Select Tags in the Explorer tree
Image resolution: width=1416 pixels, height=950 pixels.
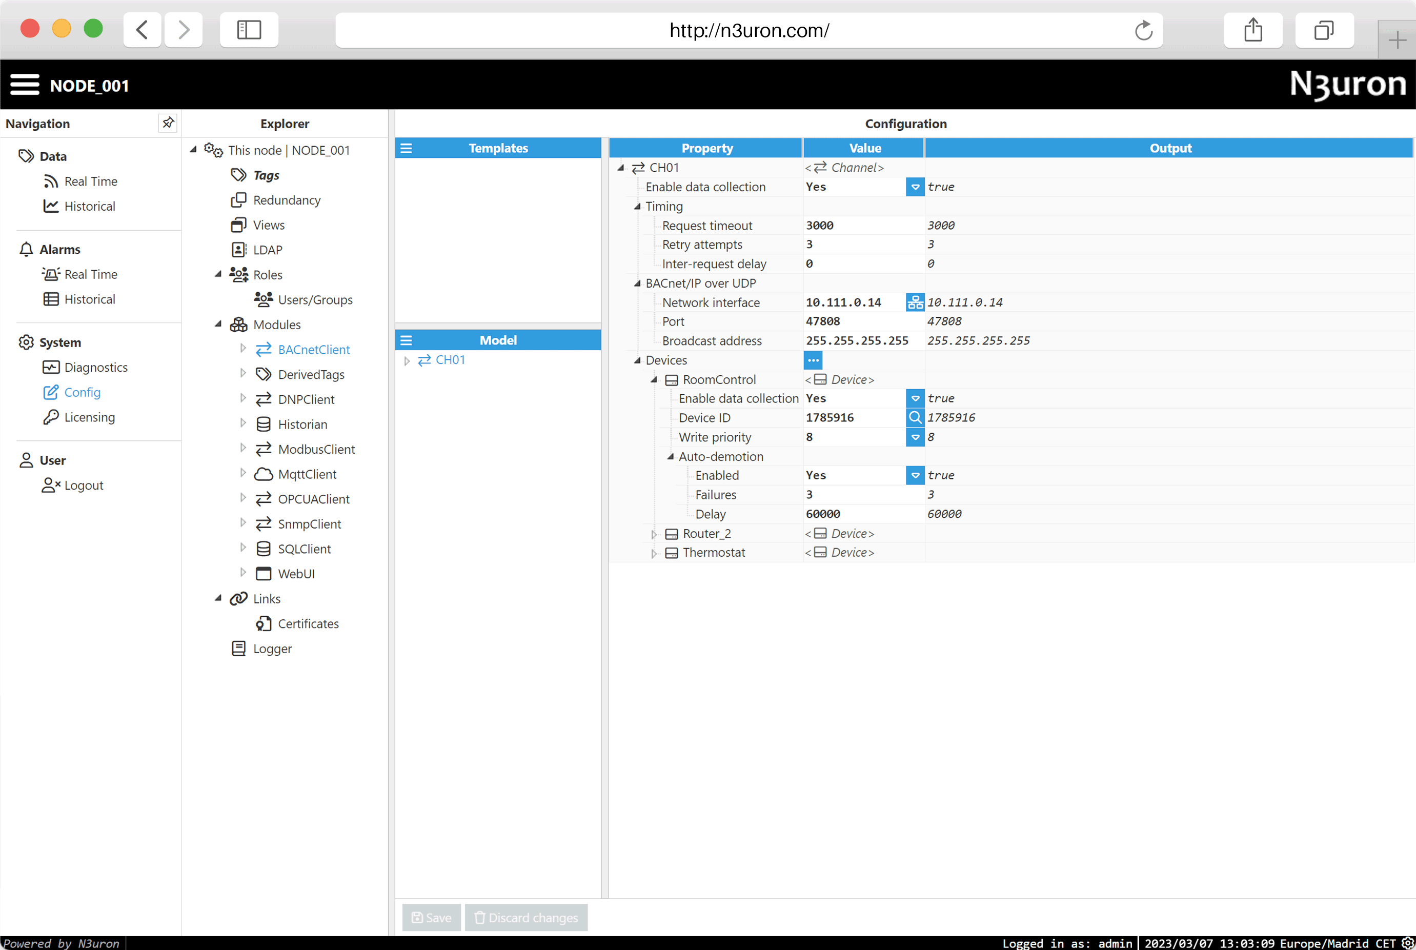coord(255,175)
